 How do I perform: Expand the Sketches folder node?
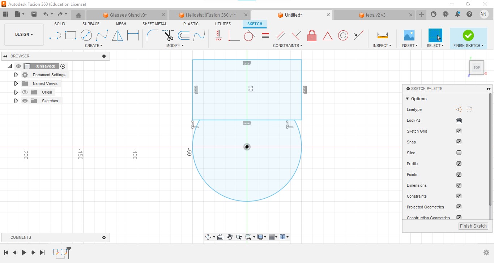[16, 101]
